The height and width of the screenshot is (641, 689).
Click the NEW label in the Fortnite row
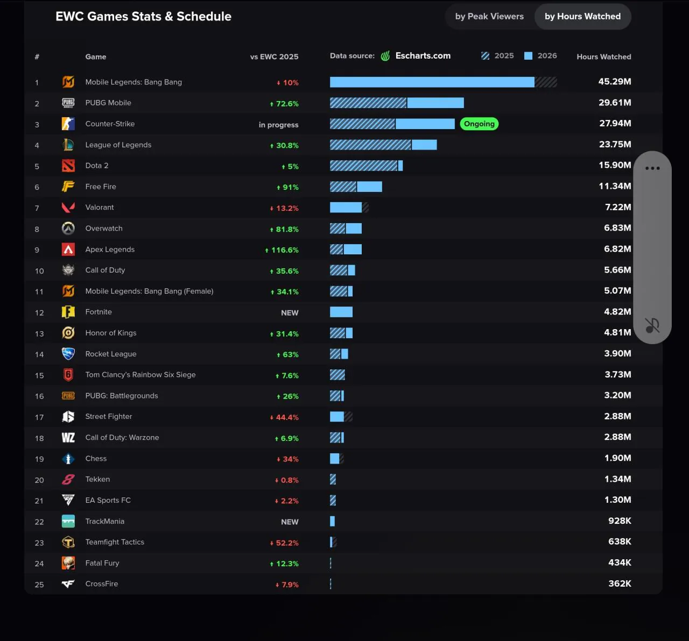pos(290,313)
